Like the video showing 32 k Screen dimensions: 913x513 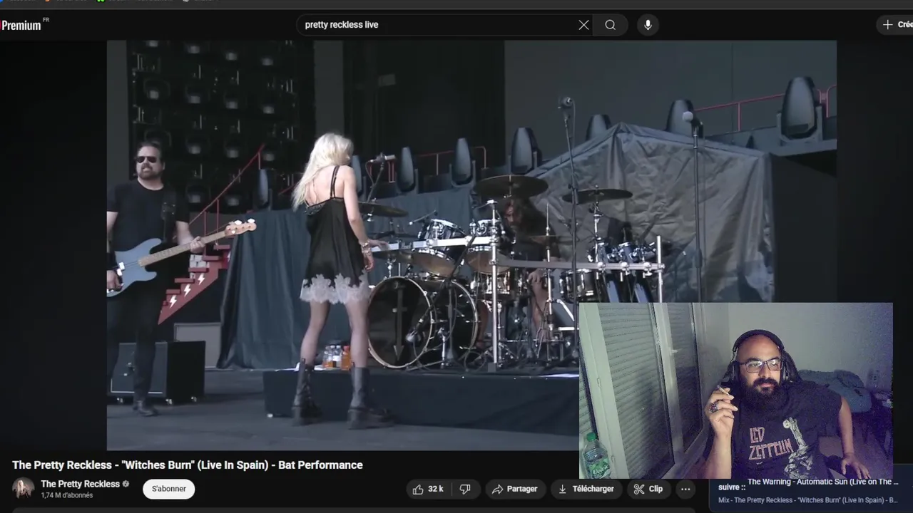pyautogui.click(x=428, y=489)
